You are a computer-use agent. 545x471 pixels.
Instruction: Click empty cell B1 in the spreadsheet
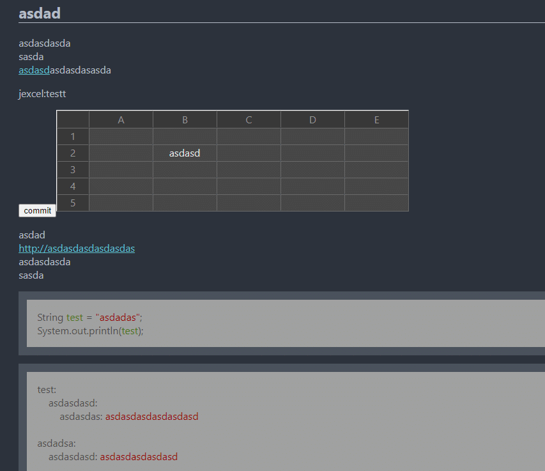coord(185,137)
